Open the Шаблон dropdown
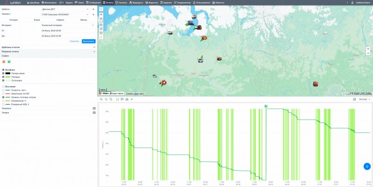The height and width of the screenshot is (187, 373). 65,9
